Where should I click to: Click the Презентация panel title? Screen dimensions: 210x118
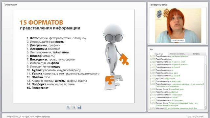10,5
